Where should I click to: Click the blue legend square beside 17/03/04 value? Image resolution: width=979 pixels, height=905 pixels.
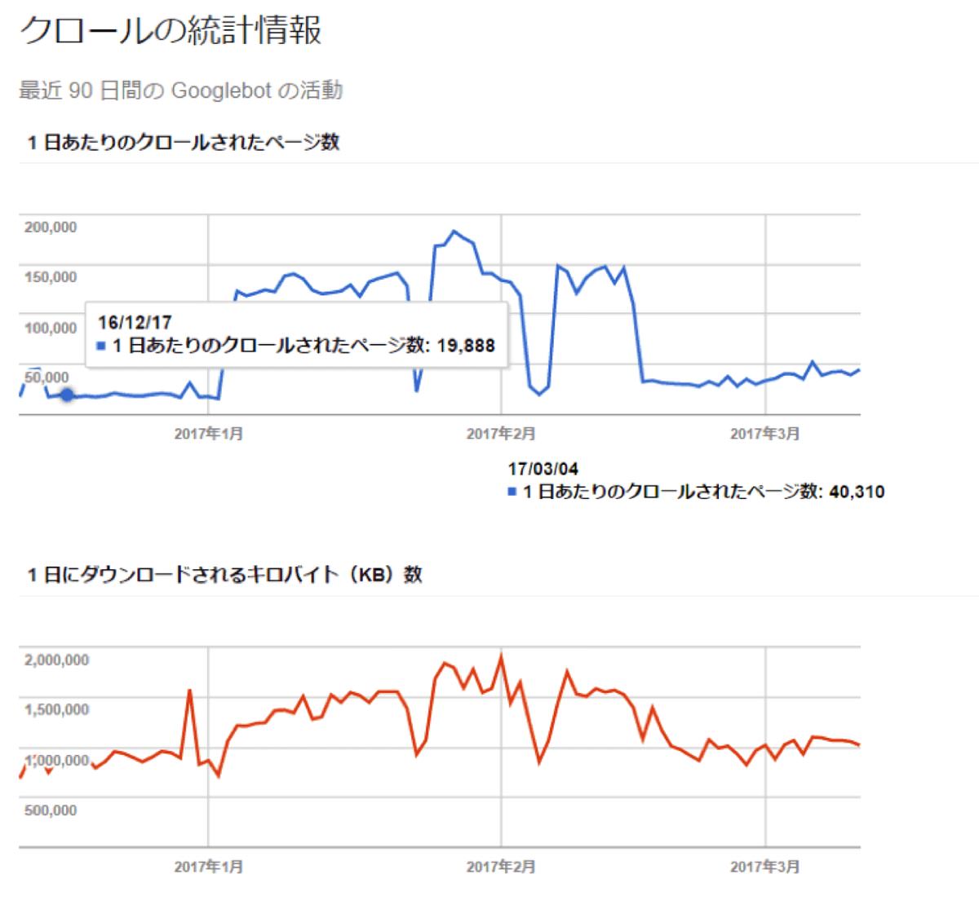512,492
